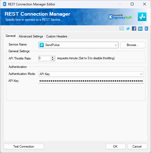Select the API Key authentication mode combo box
151x153 pixels.
pyautogui.click(x=91, y=74)
